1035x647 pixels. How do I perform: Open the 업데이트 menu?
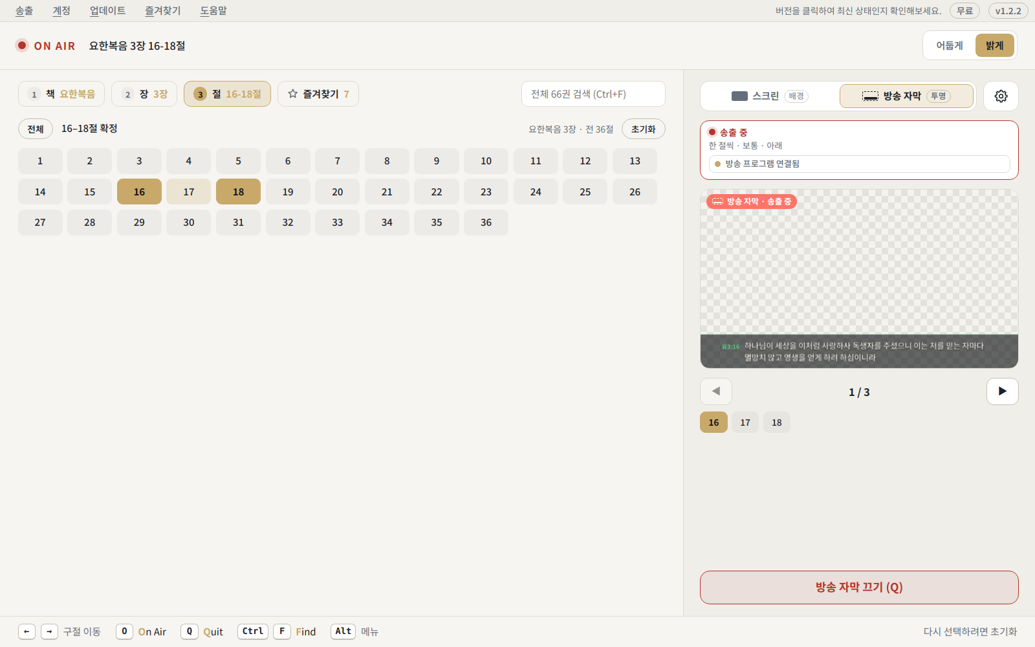pos(107,10)
